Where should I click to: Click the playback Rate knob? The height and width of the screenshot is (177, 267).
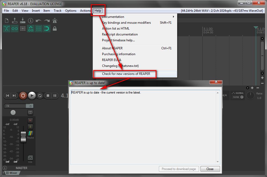(250, 95)
